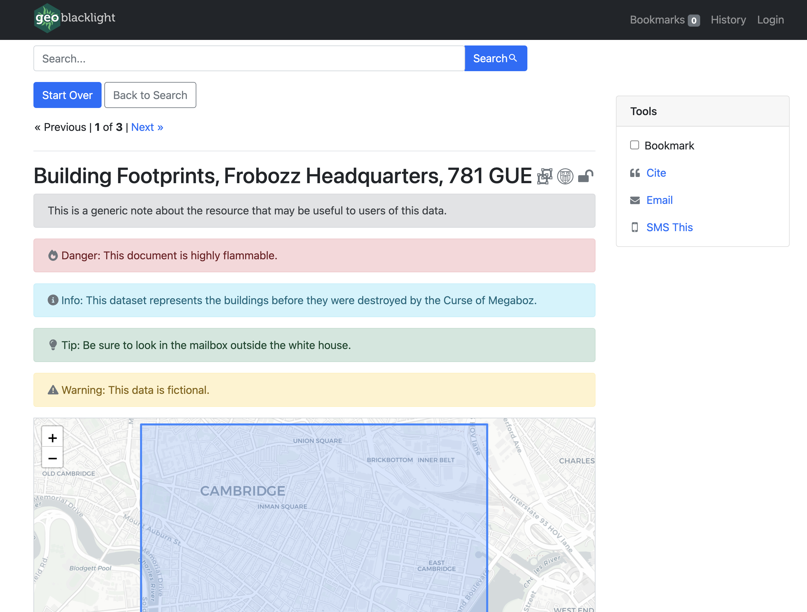Enable bookmarks counter badge at top right
This screenshot has width=807, height=612.
click(694, 19)
